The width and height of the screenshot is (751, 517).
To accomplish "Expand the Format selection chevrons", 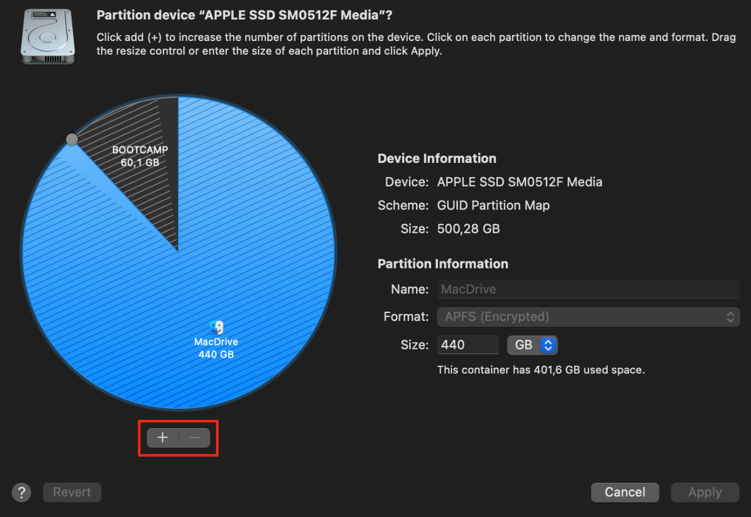I will pyautogui.click(x=731, y=317).
